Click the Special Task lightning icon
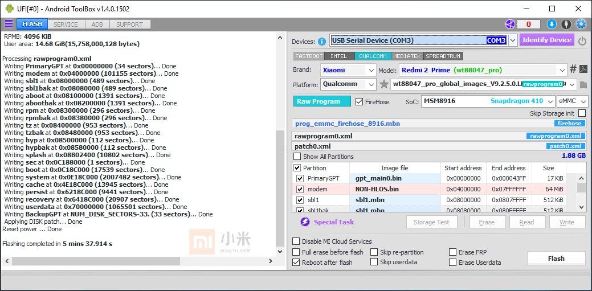Viewport: 592px width, 291px height. point(305,222)
